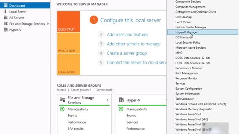Viewport: 239px width, 134px height.
Task: Expand File and Storage Services sidebar arrow
Action: point(48,24)
